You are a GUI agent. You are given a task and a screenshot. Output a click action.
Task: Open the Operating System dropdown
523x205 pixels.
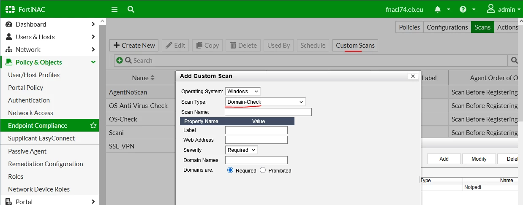point(243,91)
